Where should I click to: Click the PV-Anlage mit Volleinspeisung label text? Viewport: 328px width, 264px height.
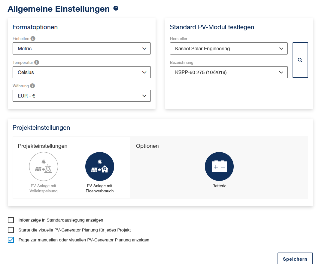pos(44,188)
